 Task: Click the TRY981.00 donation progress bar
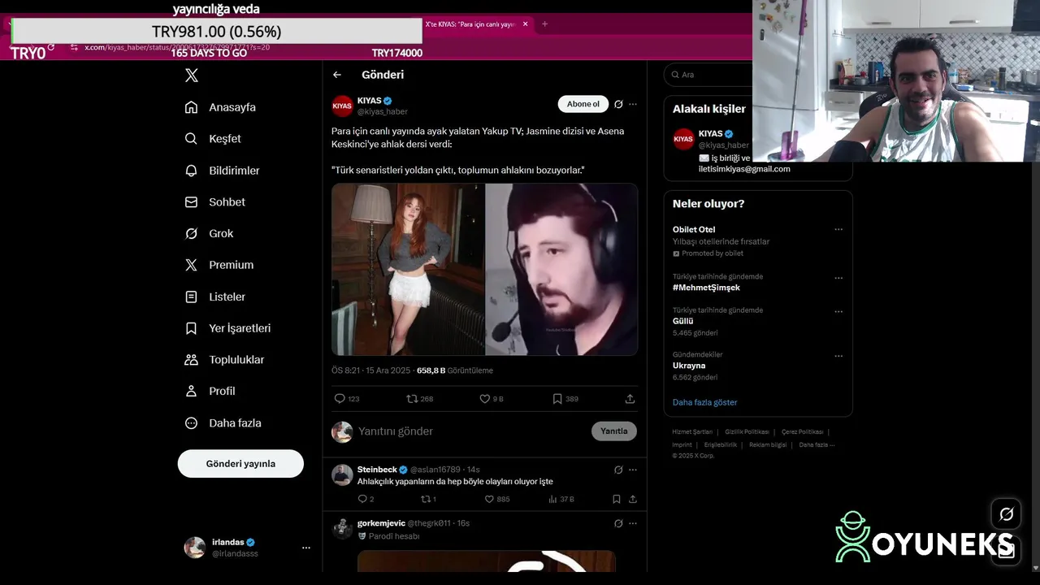click(216, 32)
